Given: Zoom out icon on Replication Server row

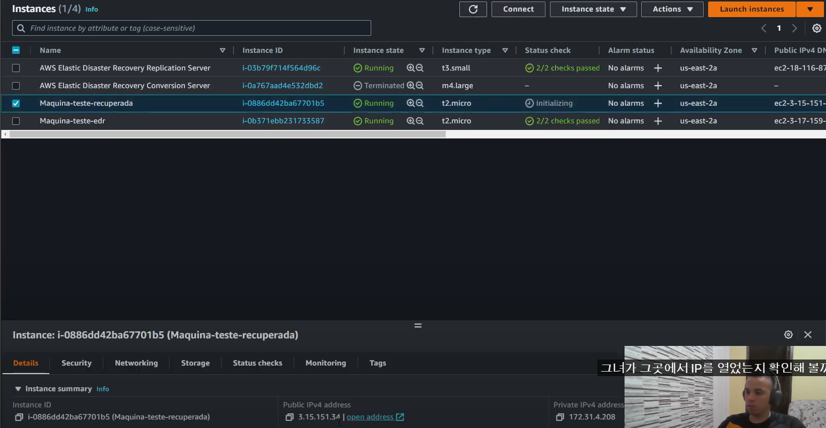Looking at the screenshot, I should coord(420,68).
